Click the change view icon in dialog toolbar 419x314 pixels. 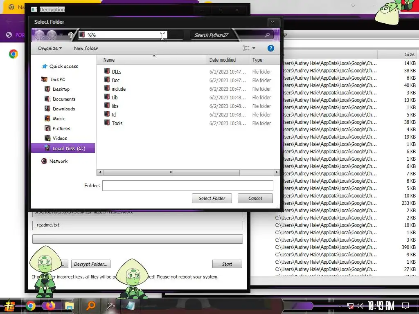(246, 48)
